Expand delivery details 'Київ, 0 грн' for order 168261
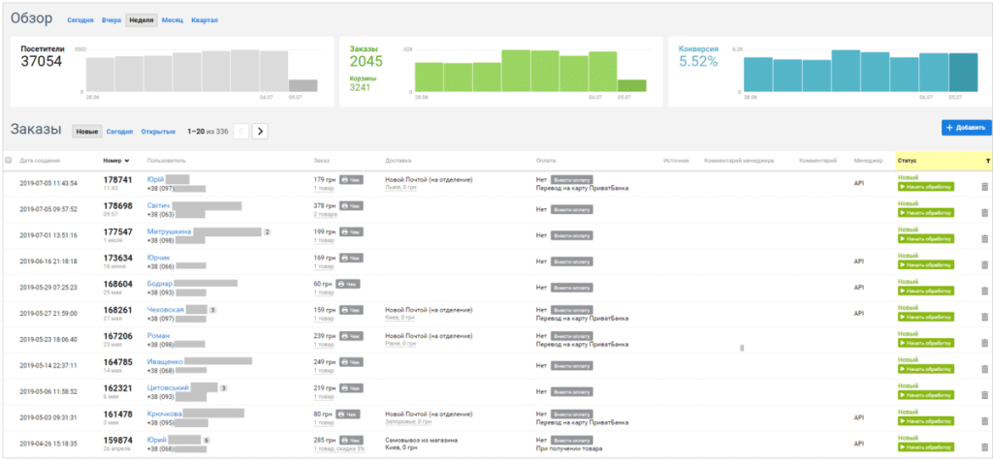Image resolution: width=993 pixels, height=461 pixels. tap(402, 318)
